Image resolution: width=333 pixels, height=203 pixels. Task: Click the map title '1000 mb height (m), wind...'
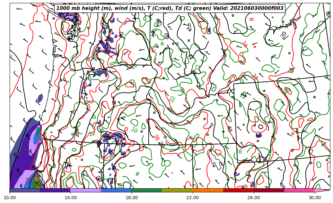pyautogui.click(x=170, y=8)
